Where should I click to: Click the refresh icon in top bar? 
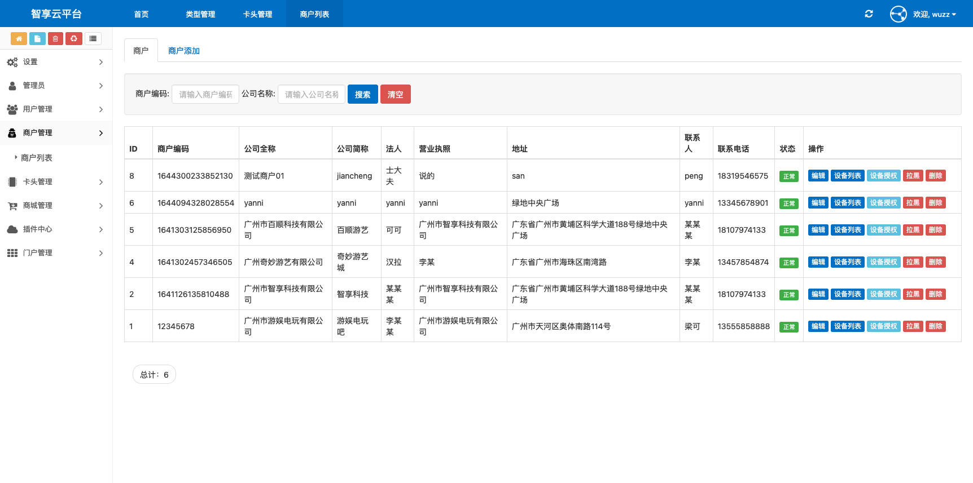(869, 14)
